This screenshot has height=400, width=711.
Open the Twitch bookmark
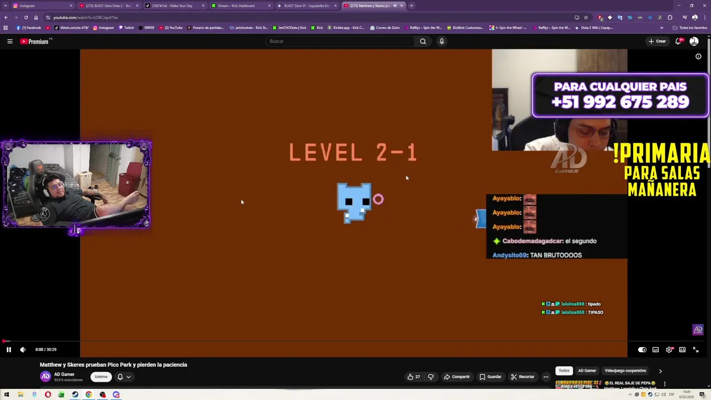(x=126, y=28)
